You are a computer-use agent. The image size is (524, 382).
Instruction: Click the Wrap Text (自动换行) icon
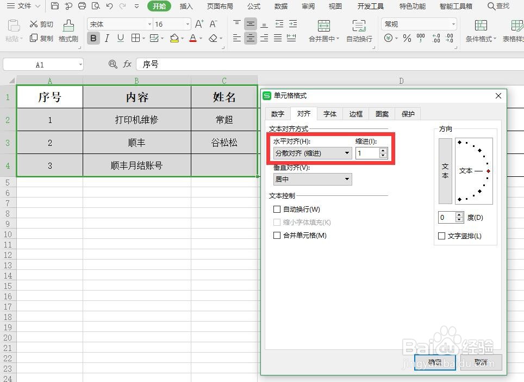[x=358, y=26]
